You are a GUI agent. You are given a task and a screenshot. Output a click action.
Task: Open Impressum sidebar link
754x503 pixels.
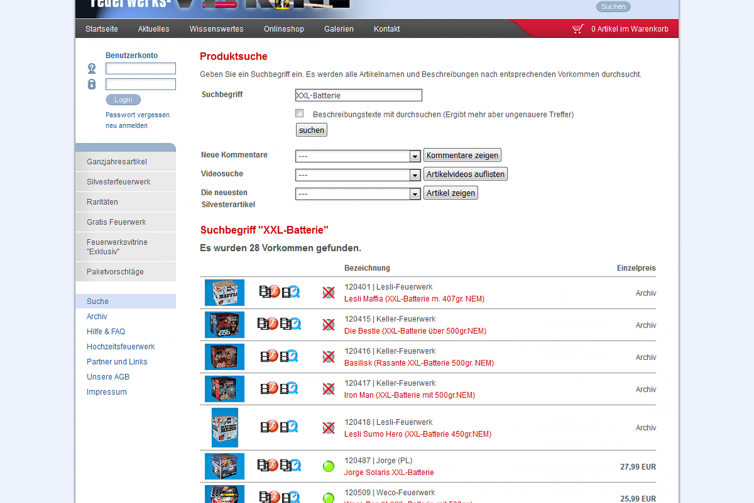click(107, 392)
